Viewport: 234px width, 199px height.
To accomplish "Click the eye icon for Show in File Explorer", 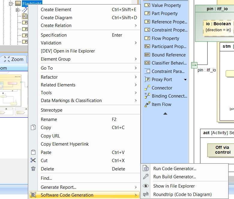I will point(146,186).
